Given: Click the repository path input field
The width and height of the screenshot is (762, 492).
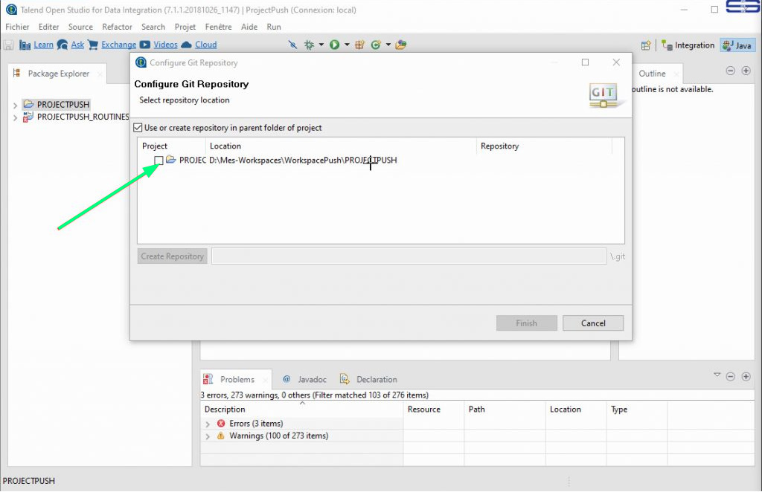Looking at the screenshot, I should click(409, 256).
